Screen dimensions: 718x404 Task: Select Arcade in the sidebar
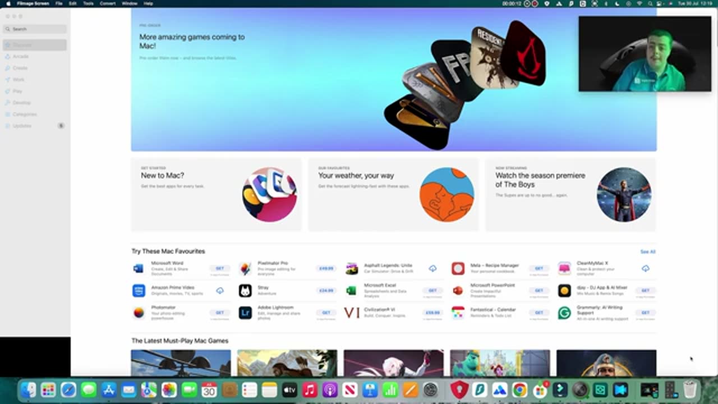tap(35, 57)
